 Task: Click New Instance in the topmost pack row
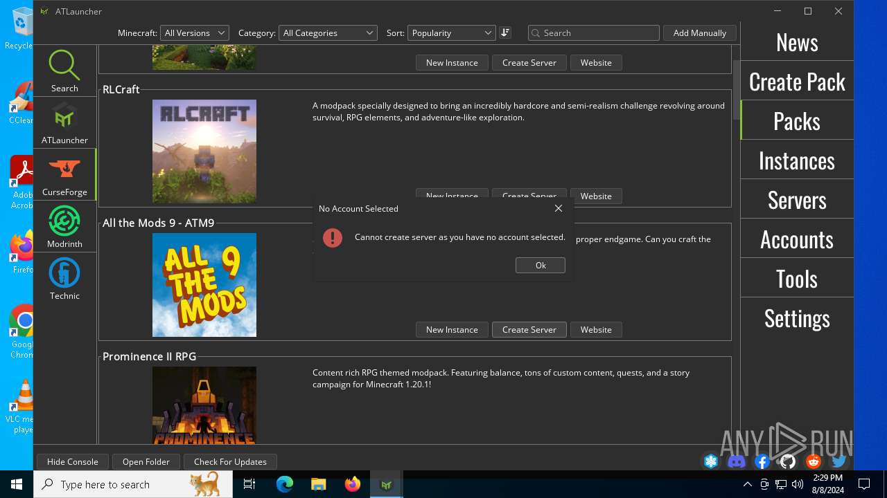(452, 62)
